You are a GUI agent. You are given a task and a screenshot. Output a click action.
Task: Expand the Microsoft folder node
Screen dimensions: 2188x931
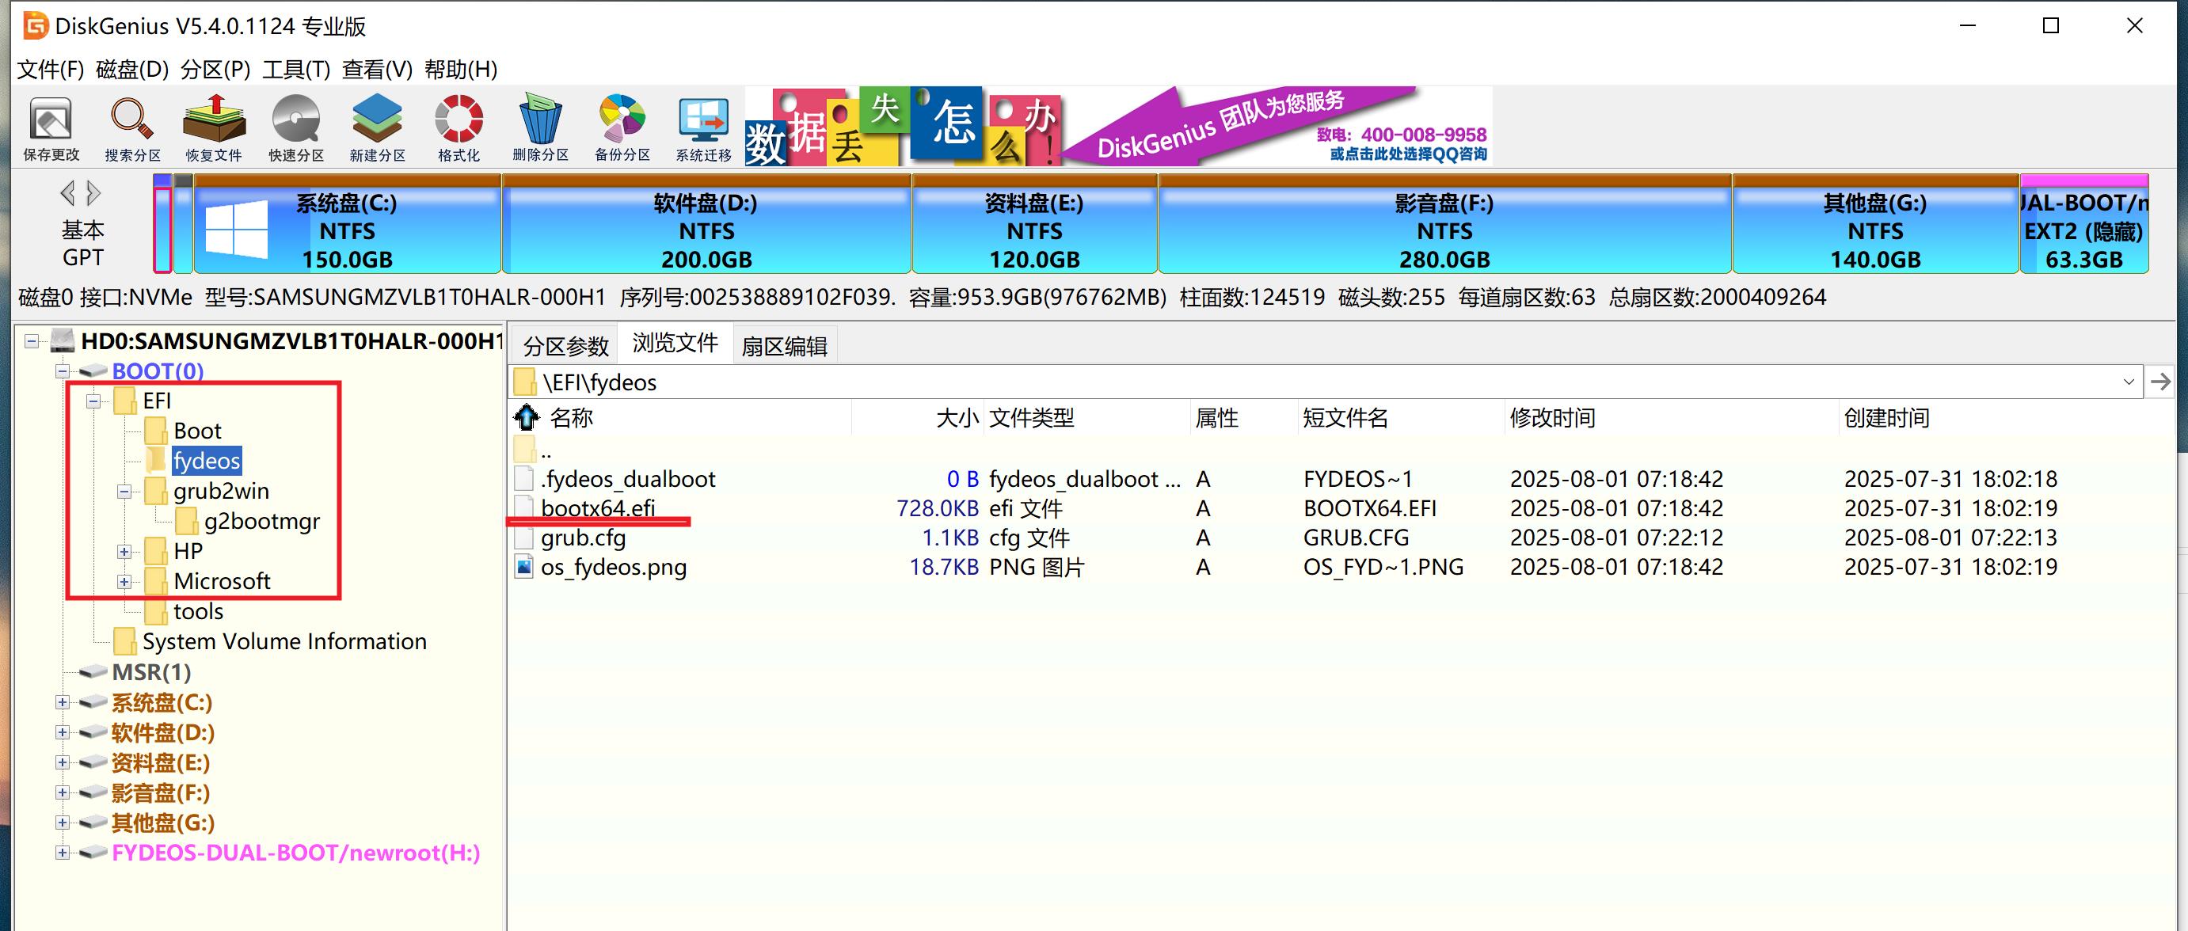pyautogui.click(x=124, y=582)
